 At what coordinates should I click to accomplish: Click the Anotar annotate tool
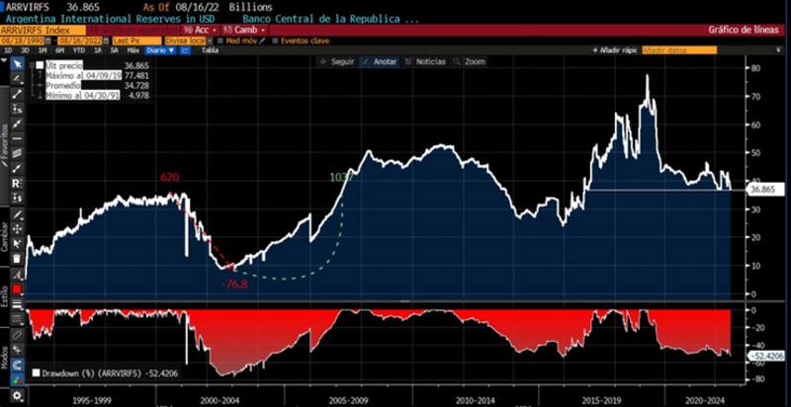[x=380, y=61]
